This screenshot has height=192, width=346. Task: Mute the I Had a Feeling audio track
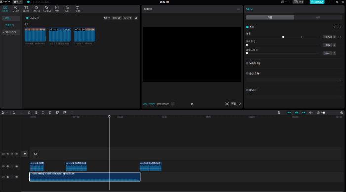(16, 177)
